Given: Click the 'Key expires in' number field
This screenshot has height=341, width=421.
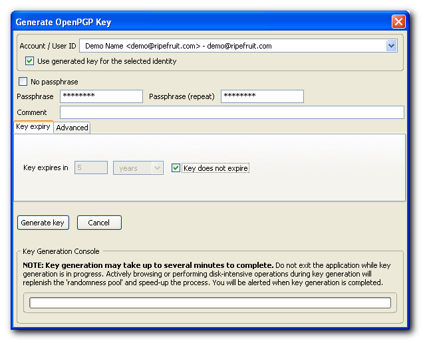Looking at the screenshot, I should coord(91,168).
